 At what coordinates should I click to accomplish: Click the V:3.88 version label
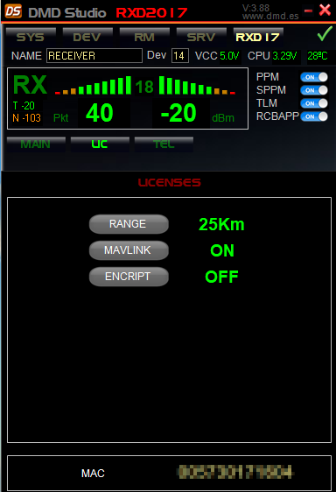pos(255,8)
